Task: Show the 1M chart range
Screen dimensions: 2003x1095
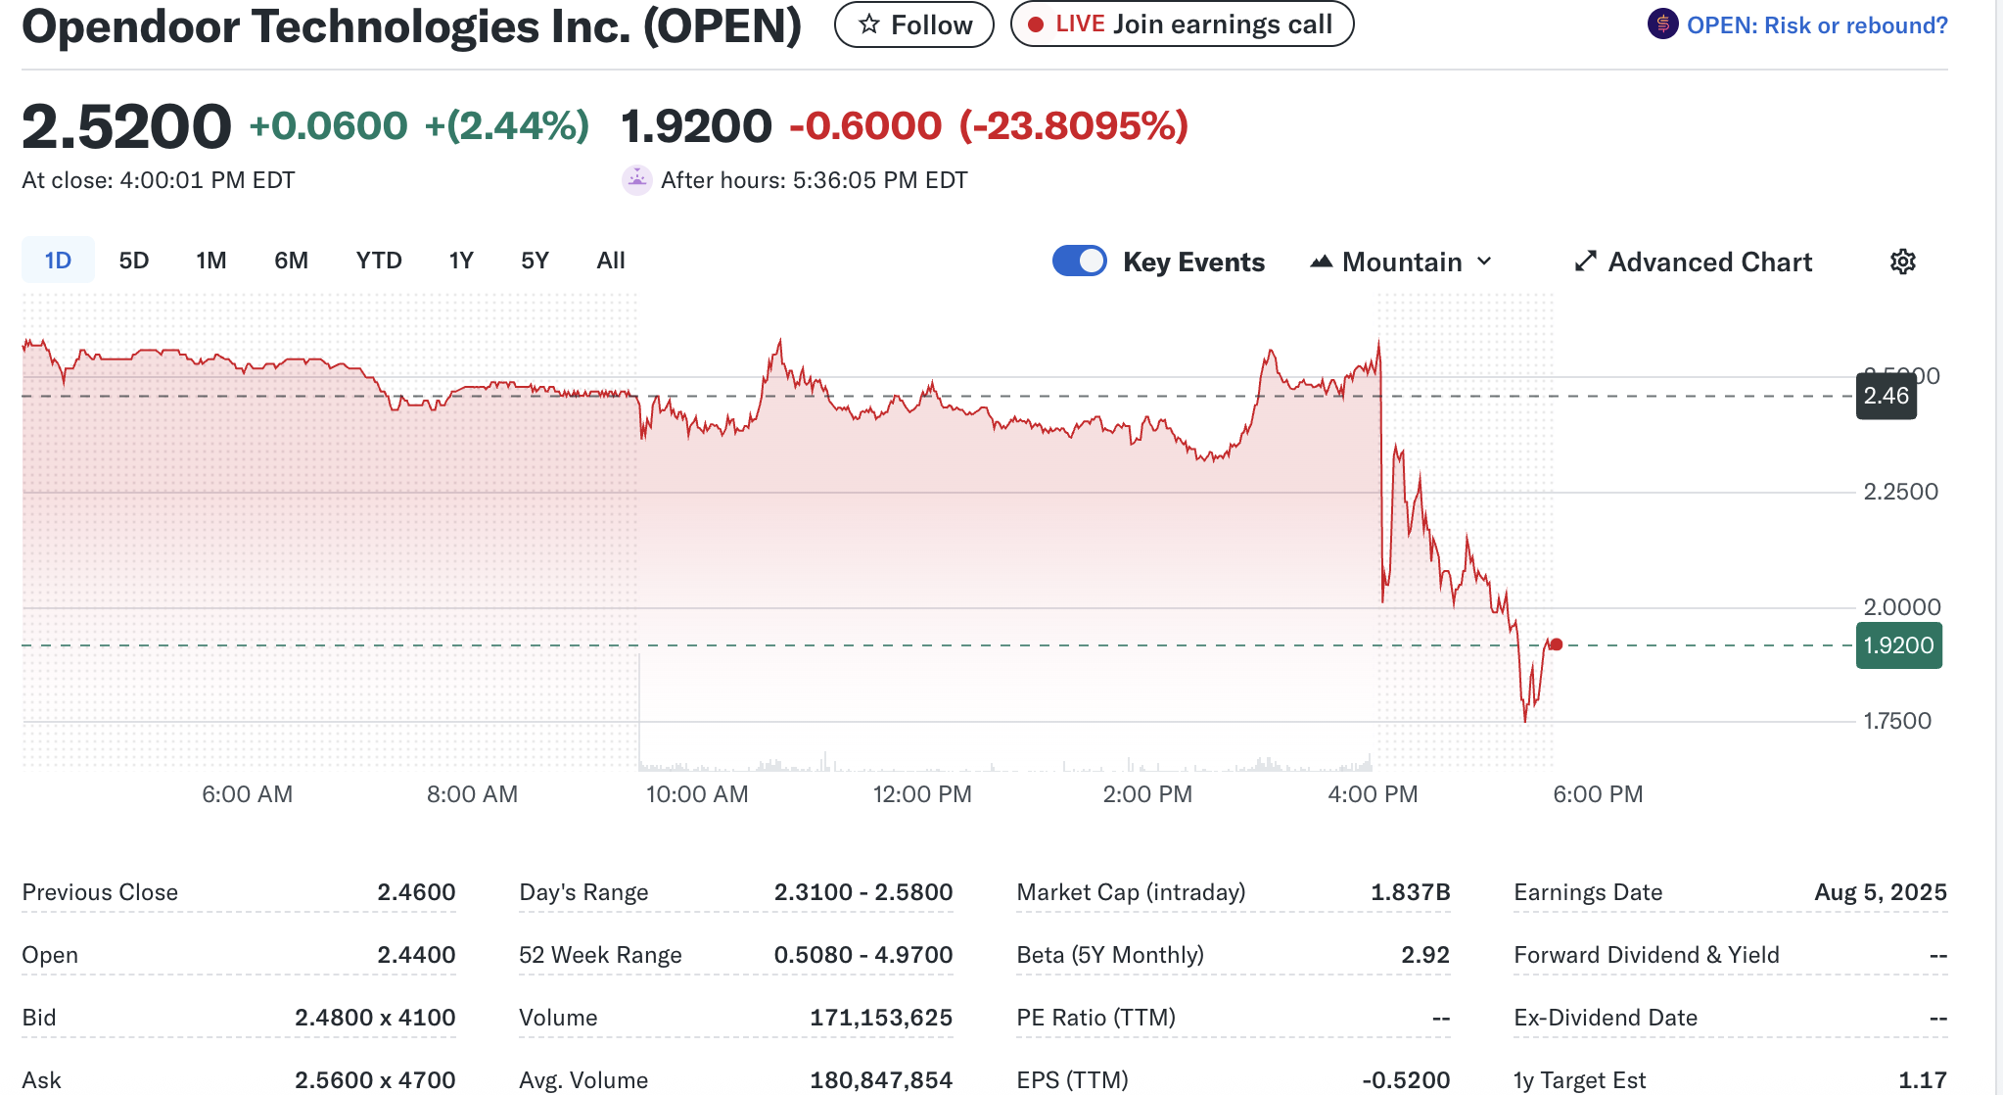Action: coord(210,261)
